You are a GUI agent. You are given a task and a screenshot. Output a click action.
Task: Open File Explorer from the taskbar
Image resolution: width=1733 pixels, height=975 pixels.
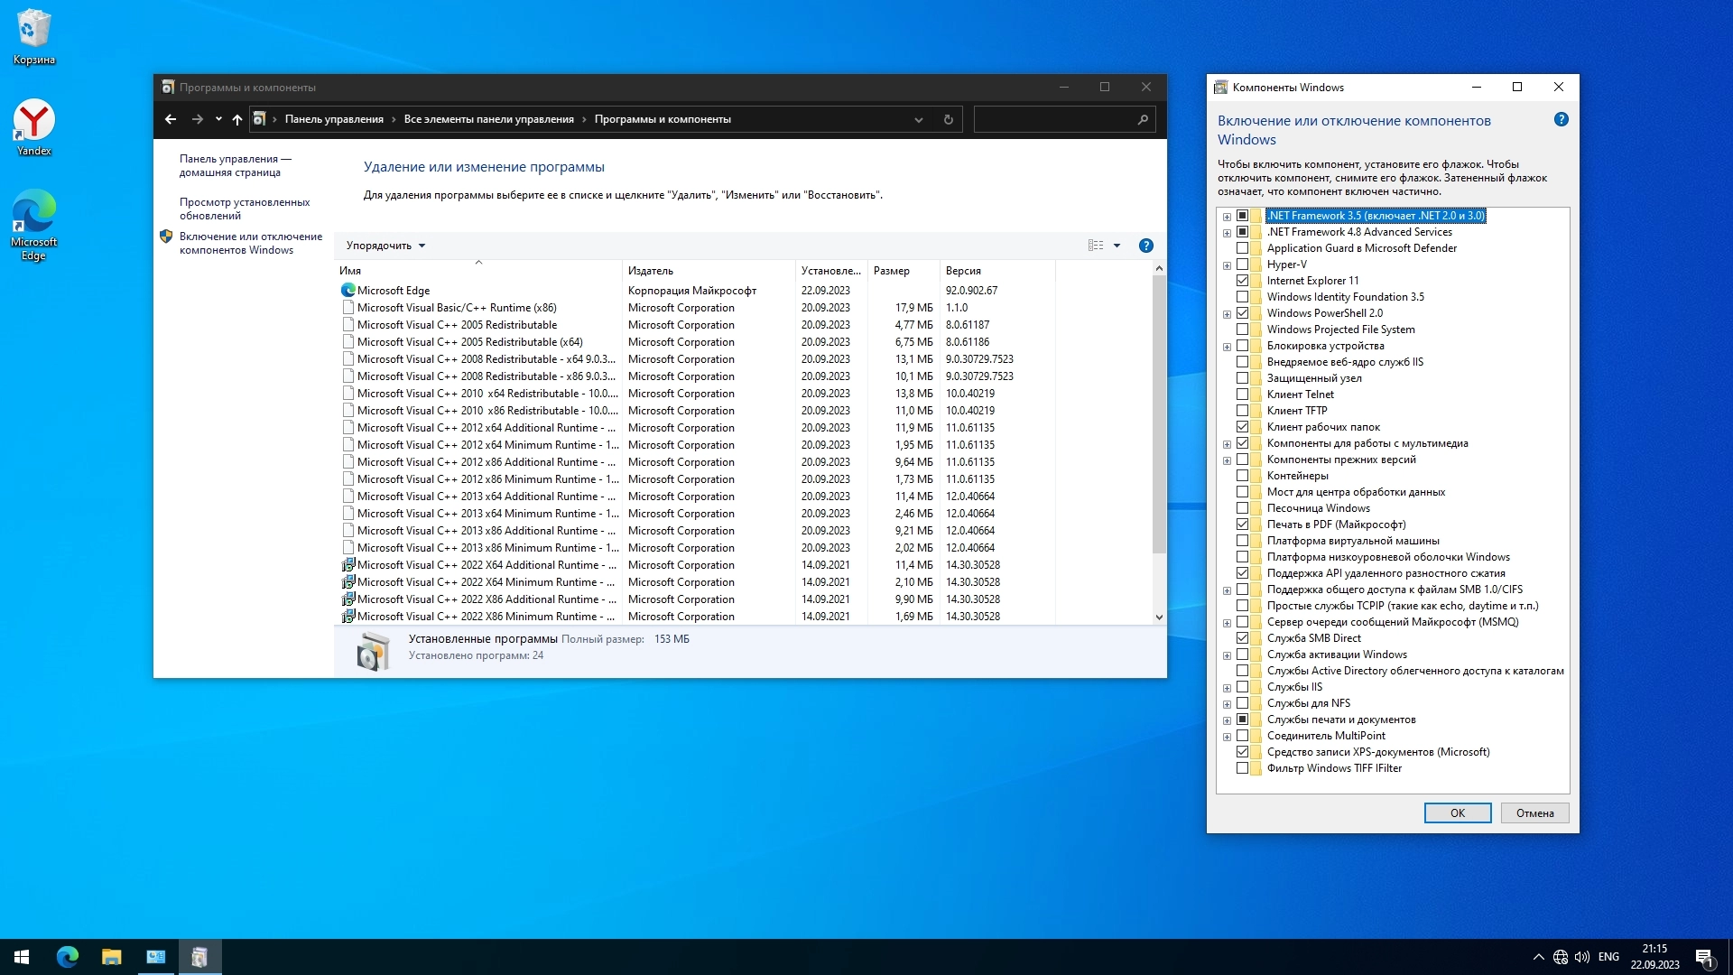(111, 957)
